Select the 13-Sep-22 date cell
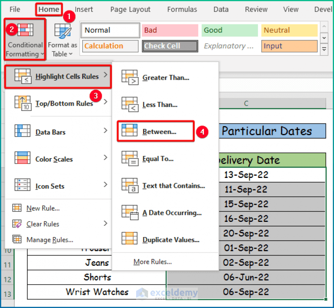The height and width of the screenshot is (308, 334). pyautogui.click(x=272, y=175)
